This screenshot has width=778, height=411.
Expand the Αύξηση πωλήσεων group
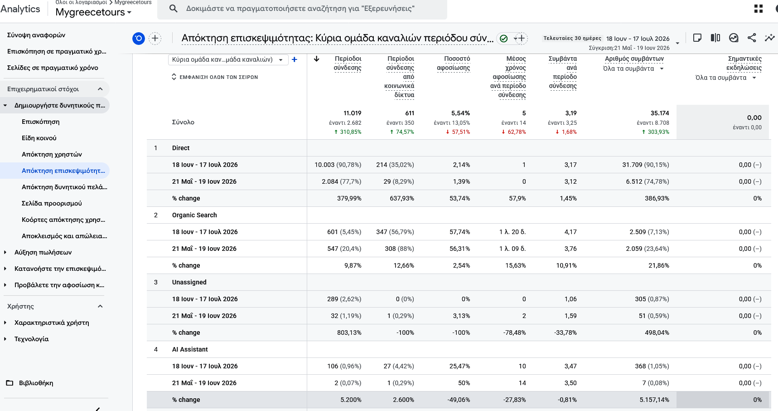[x=5, y=252]
